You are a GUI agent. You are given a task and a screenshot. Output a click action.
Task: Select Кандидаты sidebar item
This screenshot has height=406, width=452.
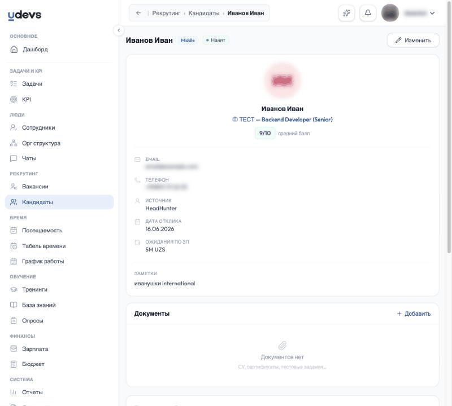[x=59, y=202]
